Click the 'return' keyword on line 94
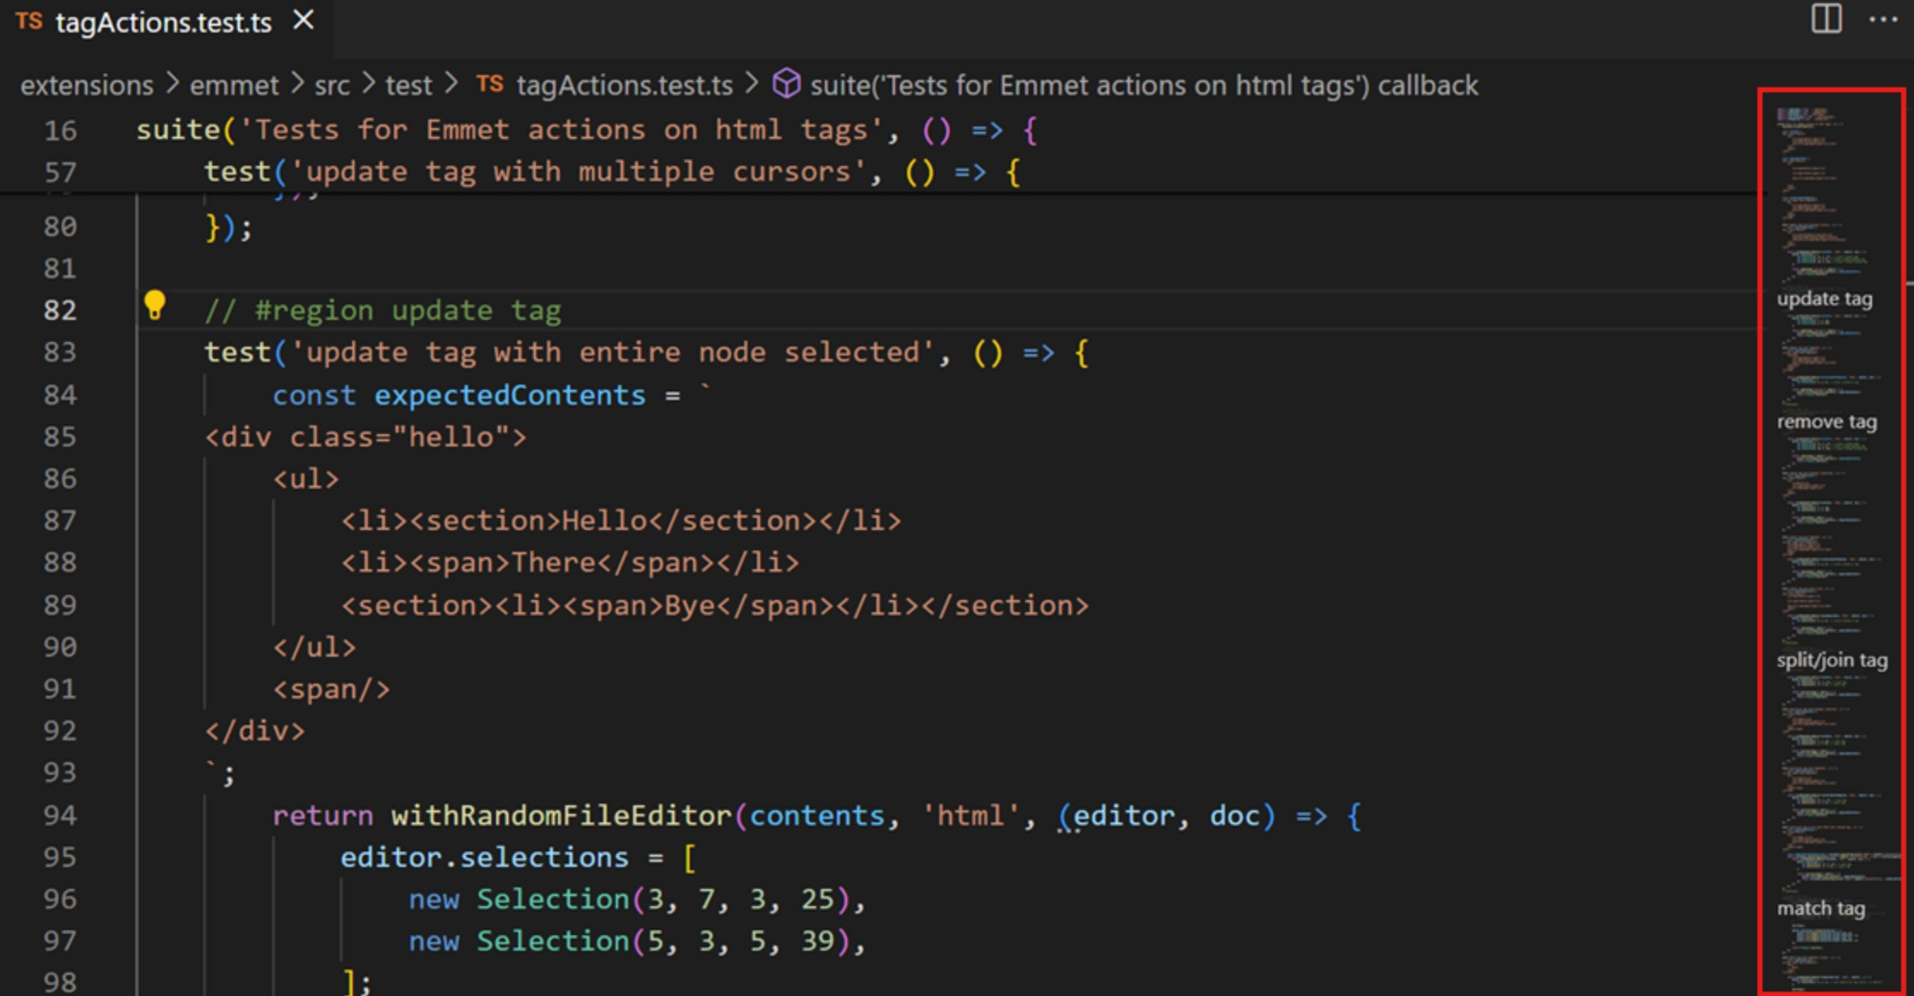 click(x=323, y=816)
